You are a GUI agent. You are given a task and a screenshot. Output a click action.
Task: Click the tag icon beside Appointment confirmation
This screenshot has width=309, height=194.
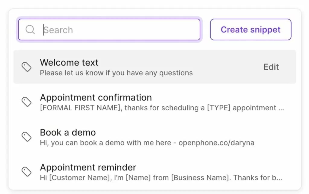27,102
